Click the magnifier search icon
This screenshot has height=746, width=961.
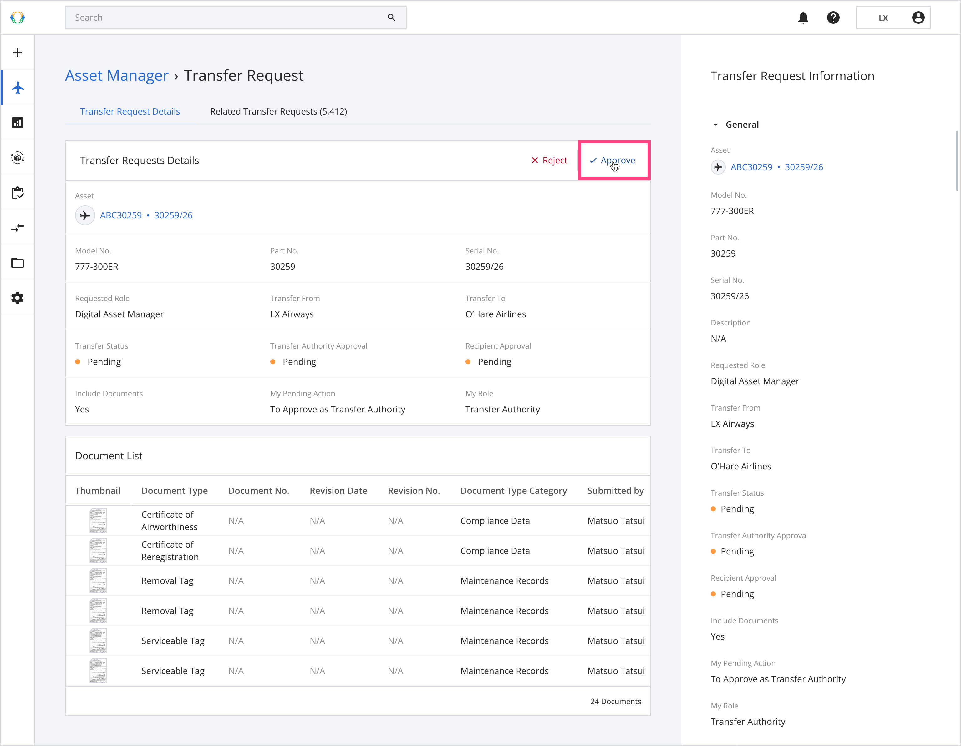point(391,18)
